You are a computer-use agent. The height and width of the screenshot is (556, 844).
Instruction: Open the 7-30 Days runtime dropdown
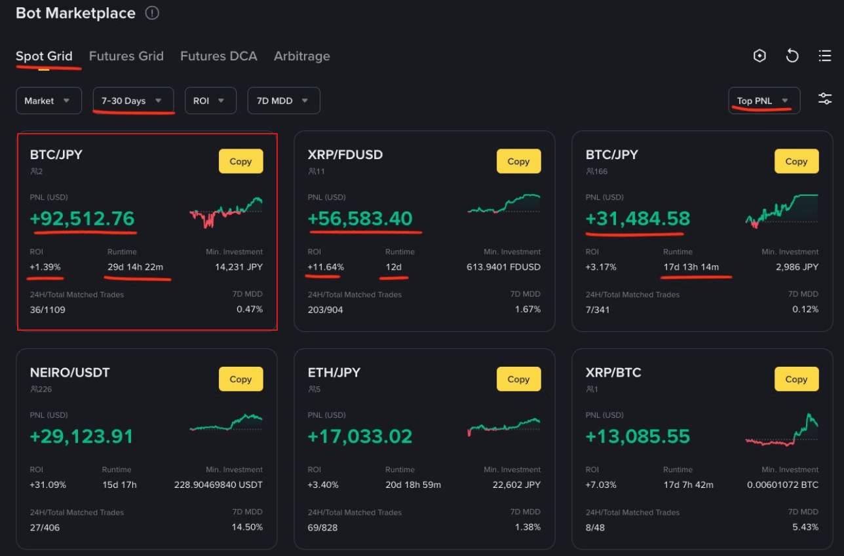(133, 101)
